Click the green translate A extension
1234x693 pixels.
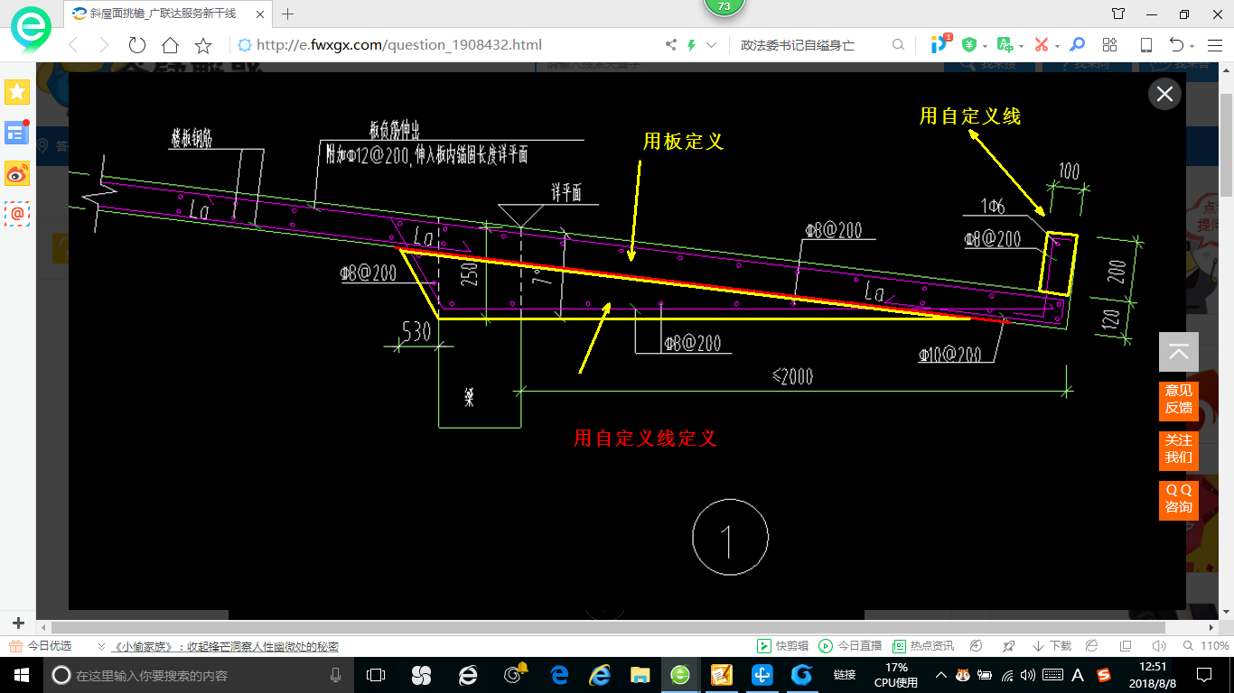[1004, 44]
